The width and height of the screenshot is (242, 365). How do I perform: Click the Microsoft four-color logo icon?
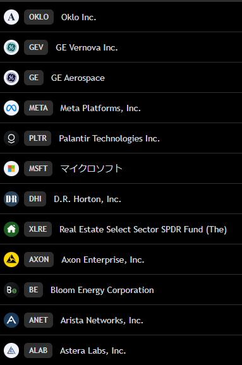(11, 169)
